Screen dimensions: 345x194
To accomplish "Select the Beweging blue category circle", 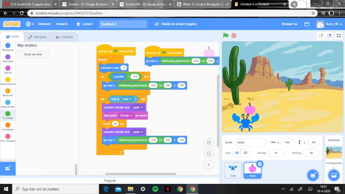I will [8, 46].
